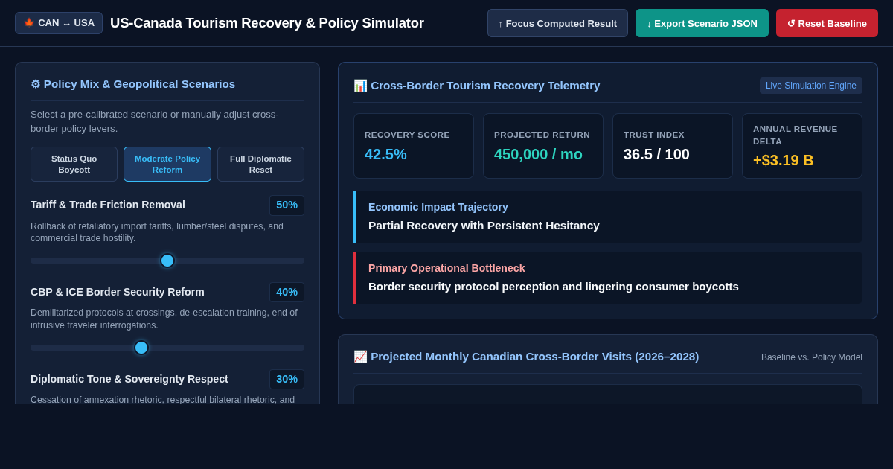Image resolution: width=893 pixels, height=469 pixels.
Task: Click the Policy Mix & Geopolitical Scenarios heading
Action: pos(132,84)
